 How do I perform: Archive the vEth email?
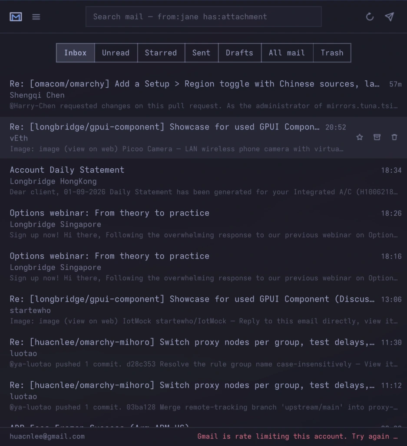[377, 138]
